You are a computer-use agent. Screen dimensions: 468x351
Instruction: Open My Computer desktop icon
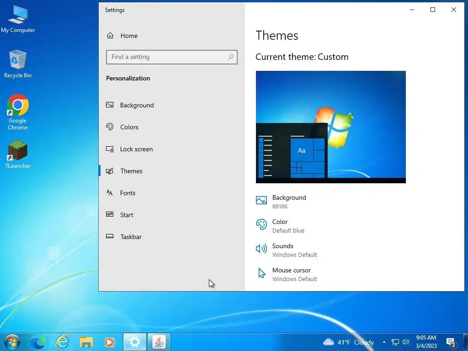pyautogui.click(x=18, y=19)
